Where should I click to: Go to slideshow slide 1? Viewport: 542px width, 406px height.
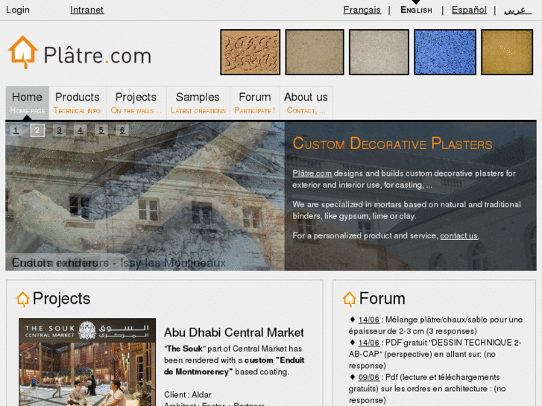point(16,130)
